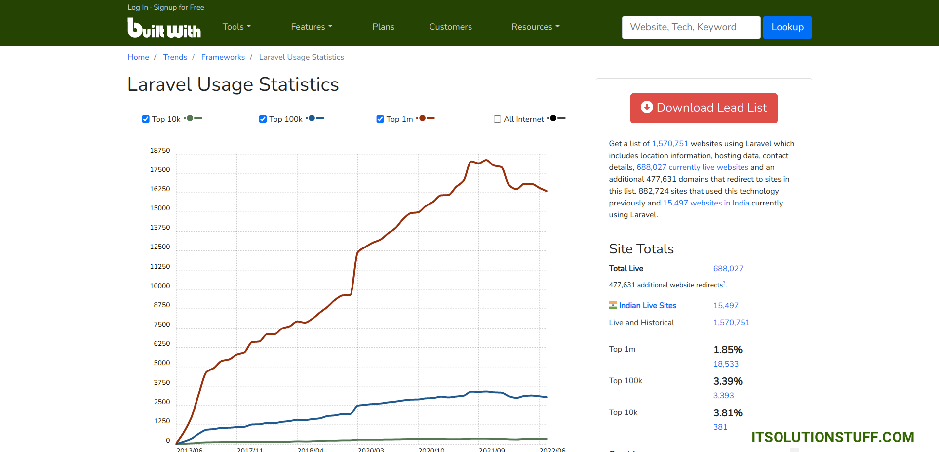Viewport: 939px width, 452px height.
Task: Click the Top 1m 18,533 count
Action: [726, 364]
